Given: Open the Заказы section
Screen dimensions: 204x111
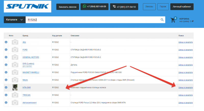Looking at the screenshot, I should coord(149,7).
